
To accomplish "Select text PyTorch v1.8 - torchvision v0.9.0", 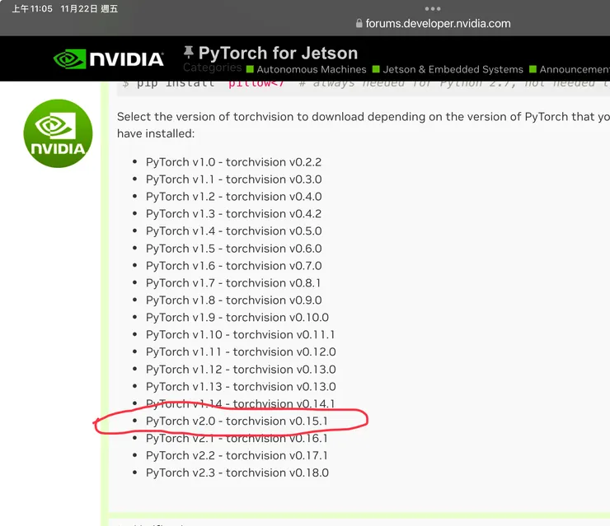I will [233, 300].
